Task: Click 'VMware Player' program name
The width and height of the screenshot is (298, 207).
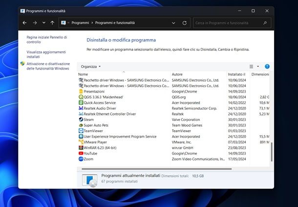Action: coord(95,142)
